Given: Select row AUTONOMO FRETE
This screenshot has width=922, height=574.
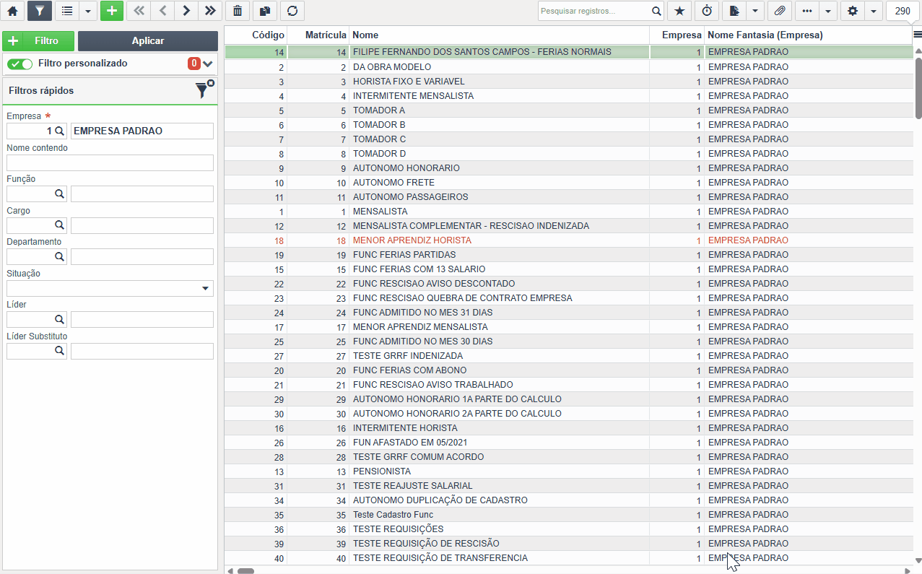Looking at the screenshot, I should click(x=568, y=183).
